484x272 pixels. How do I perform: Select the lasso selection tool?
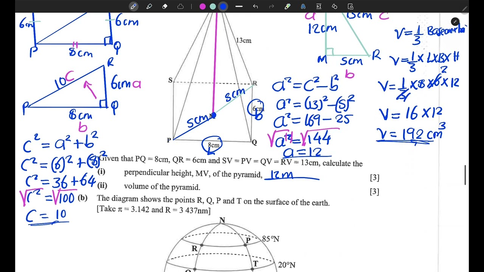180,6
